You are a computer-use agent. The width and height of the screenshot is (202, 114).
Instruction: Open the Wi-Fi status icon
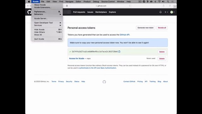159,2
